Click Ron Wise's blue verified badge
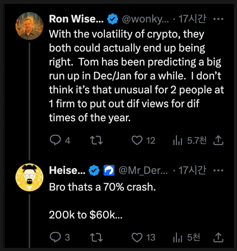 (112, 19)
